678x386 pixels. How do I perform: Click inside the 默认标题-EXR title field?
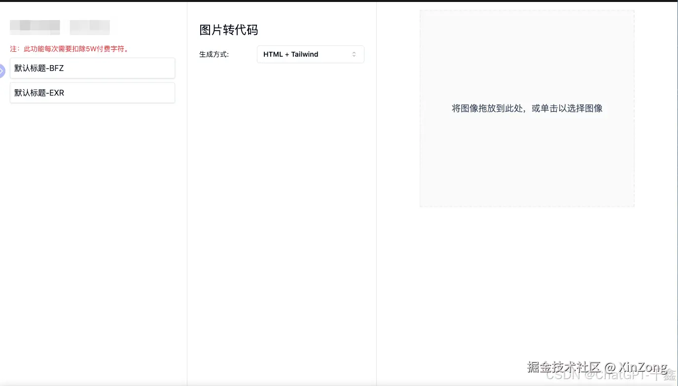coord(92,93)
